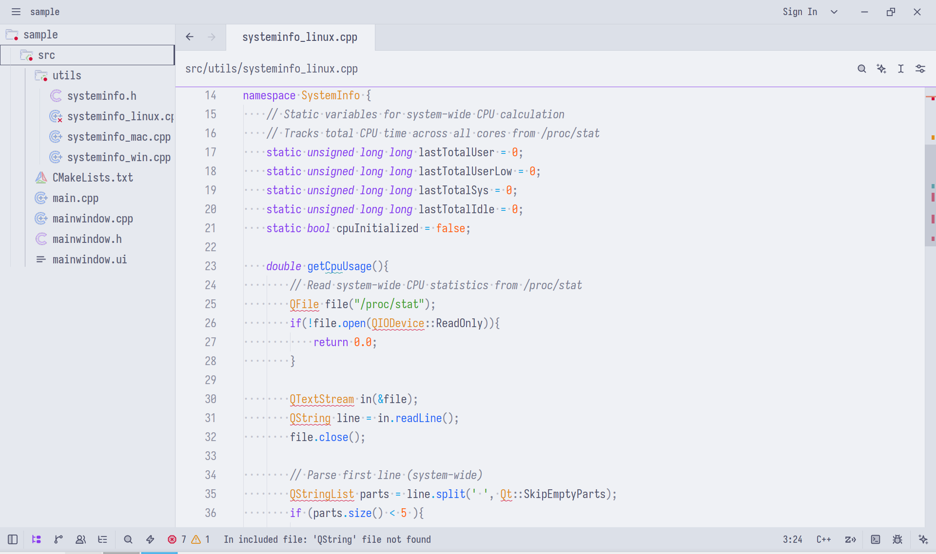Click the src/utils/systeminfo_linux.cpp breadcrumb path

point(272,69)
